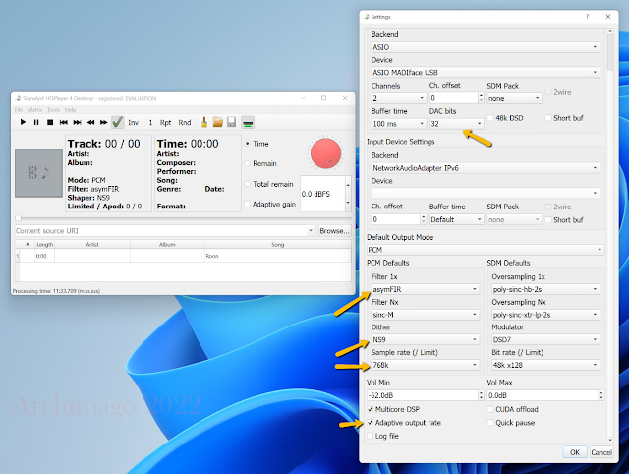Open the folder icon in toolbar
Screen dimensions: 629x474
(218, 122)
